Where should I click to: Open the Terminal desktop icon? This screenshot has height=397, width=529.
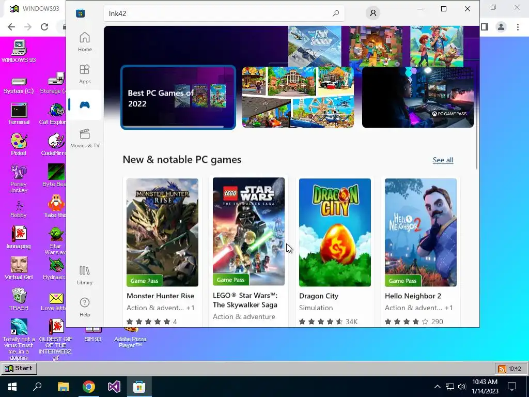(19, 114)
